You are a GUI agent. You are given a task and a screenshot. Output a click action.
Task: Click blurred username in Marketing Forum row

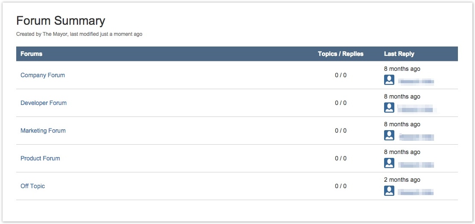tap(417, 137)
